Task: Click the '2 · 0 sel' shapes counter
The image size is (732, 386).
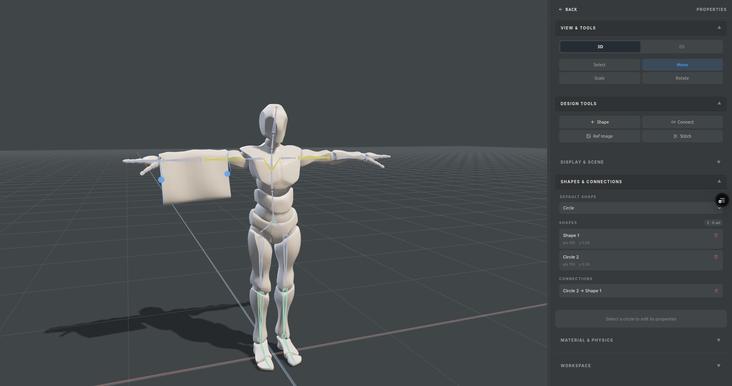Action: pyautogui.click(x=713, y=223)
